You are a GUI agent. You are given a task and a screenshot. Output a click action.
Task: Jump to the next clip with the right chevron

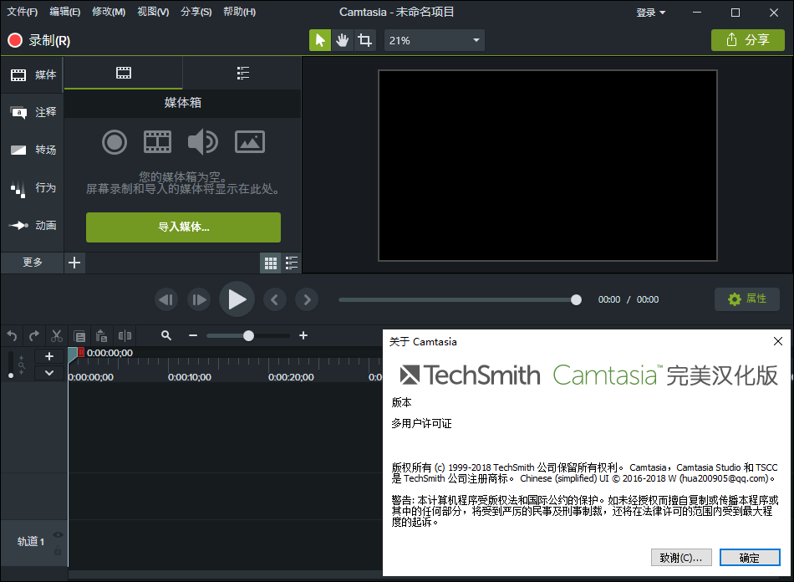point(307,300)
